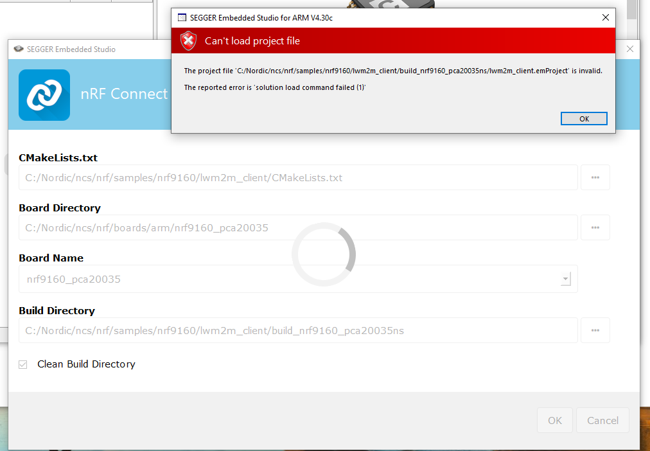The width and height of the screenshot is (650, 451).
Task: Click the Board Directory path field
Action: click(298, 227)
